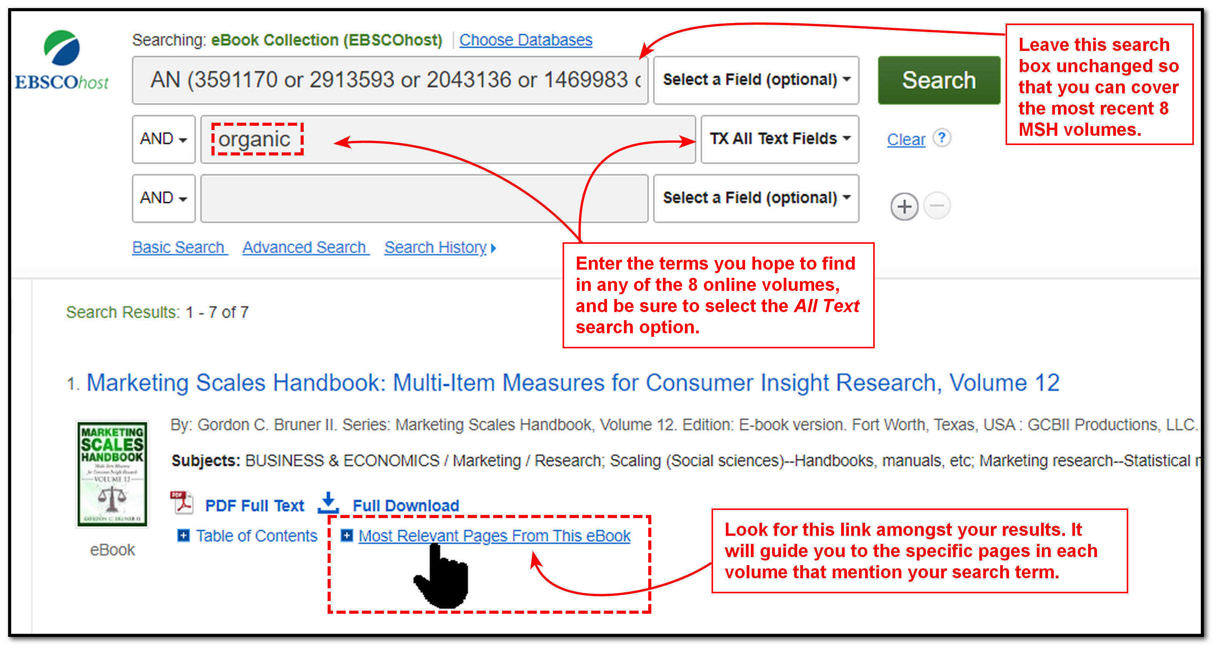The width and height of the screenshot is (1212, 645).
Task: Click the Full Download arrow icon
Action: 328,502
